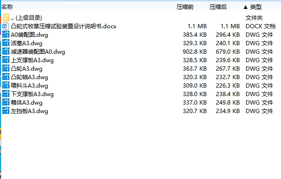Select 凸轮式牧草压缩试验装置设计说明书.docx
The image size is (281, 179).
tap(64, 26)
